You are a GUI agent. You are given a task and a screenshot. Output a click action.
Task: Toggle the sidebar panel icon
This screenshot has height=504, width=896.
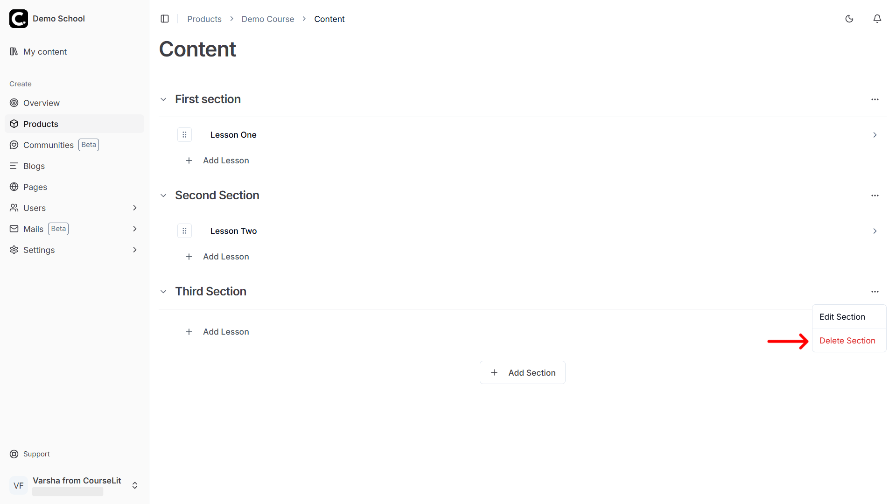point(165,19)
